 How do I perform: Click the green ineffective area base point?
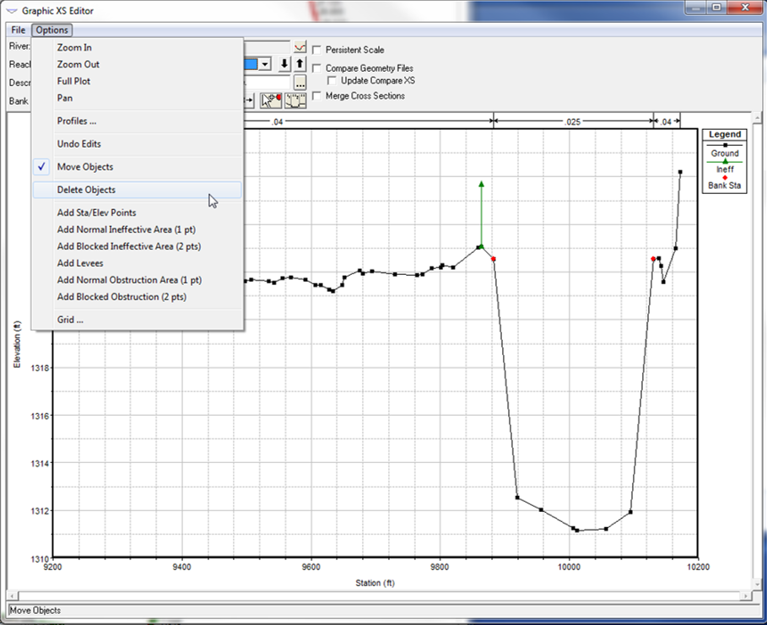coord(481,246)
